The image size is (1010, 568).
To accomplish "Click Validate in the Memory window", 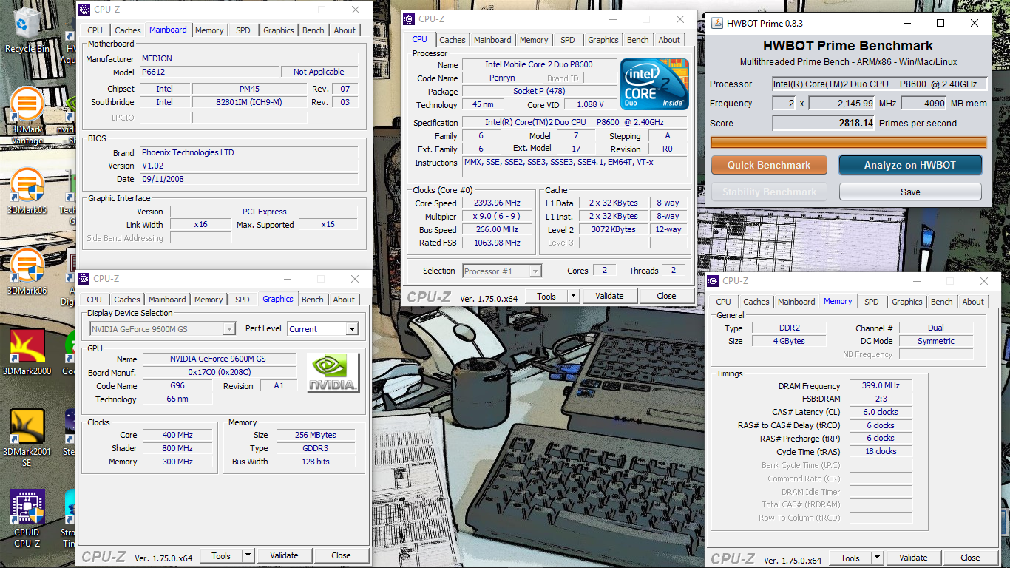I will click(913, 558).
